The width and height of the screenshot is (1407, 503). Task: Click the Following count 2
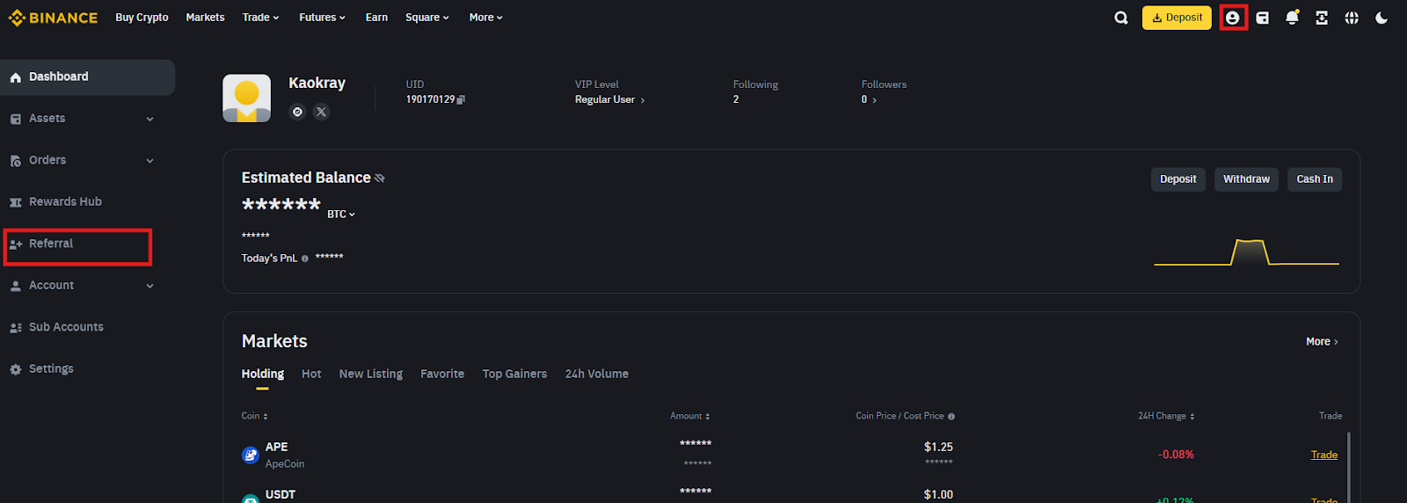(x=736, y=100)
